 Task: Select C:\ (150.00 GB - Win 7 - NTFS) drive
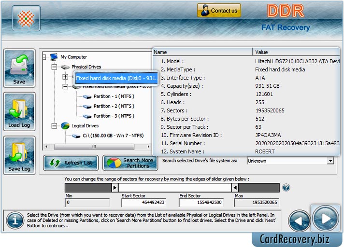tap(113, 136)
